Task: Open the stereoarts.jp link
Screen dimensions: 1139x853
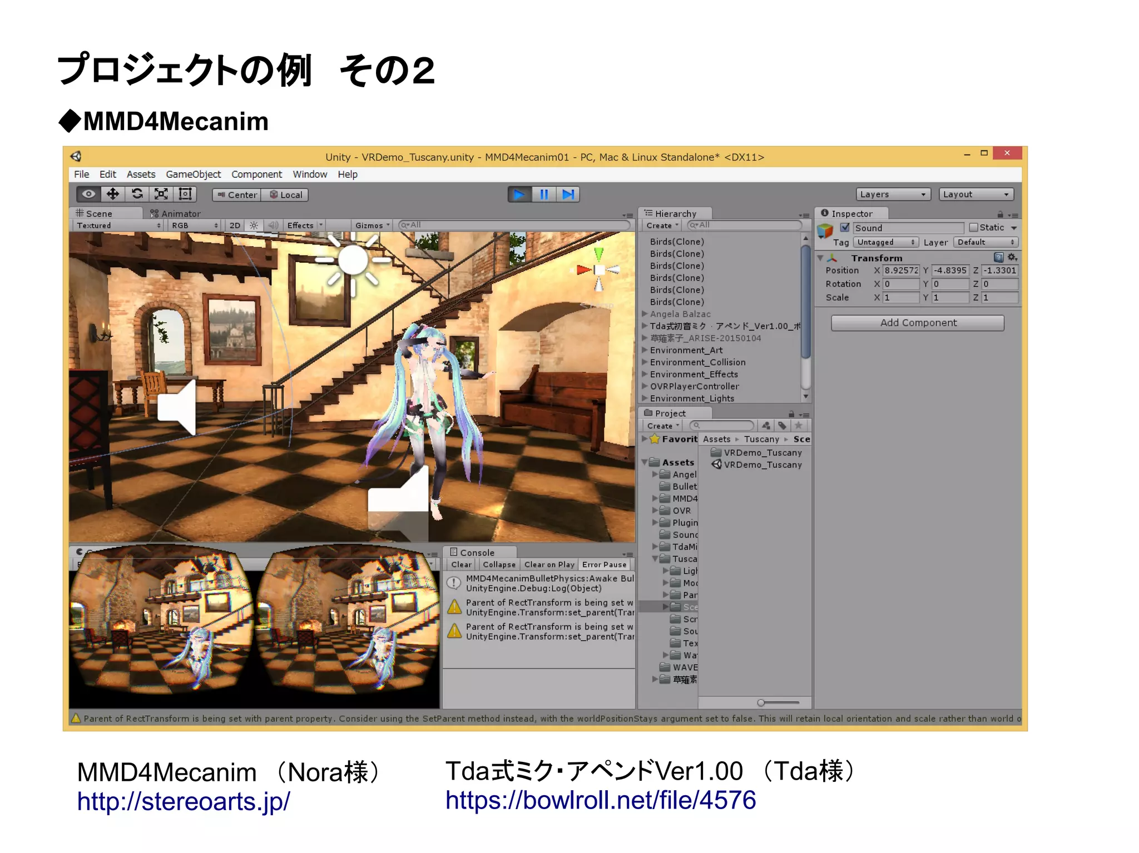Action: point(184,802)
